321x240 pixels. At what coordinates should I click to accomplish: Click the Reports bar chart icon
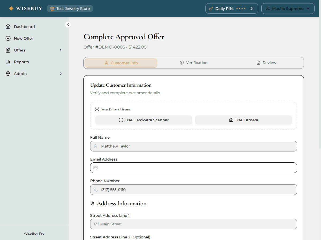pyautogui.click(x=8, y=62)
